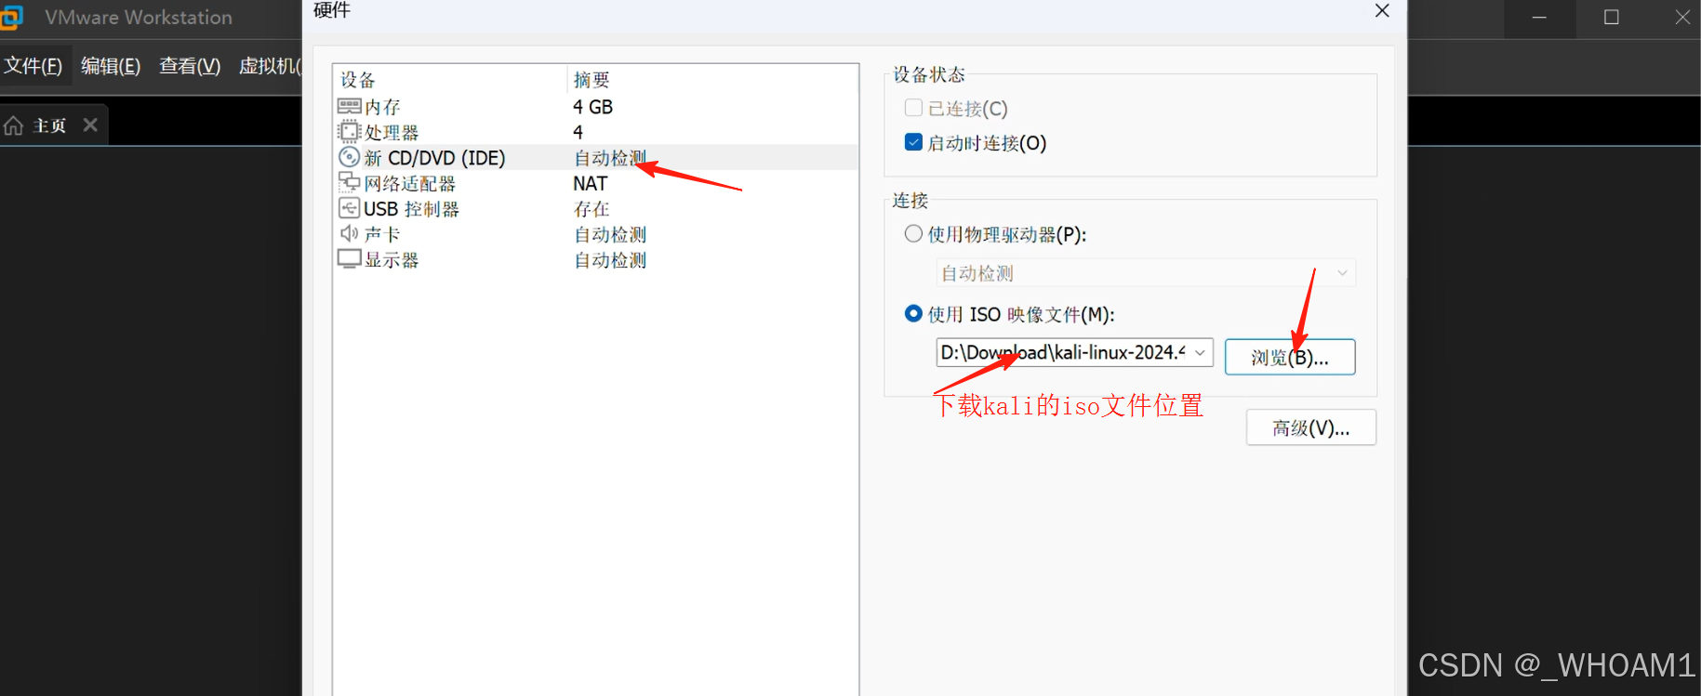This screenshot has width=1701, height=696.
Task: Select the 网络适配器 device row
Action: (595, 183)
